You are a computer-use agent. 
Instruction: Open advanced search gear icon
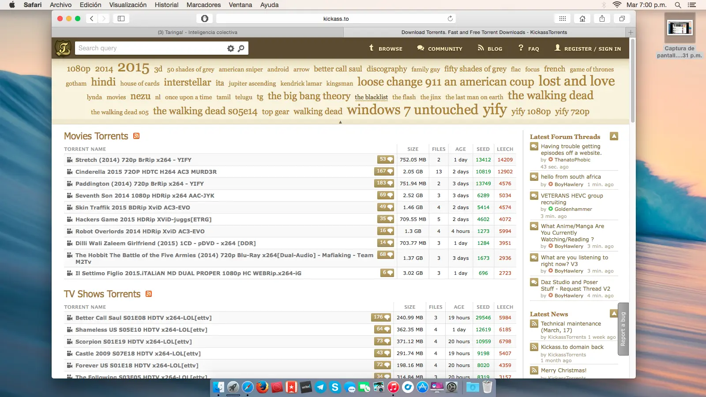click(230, 49)
